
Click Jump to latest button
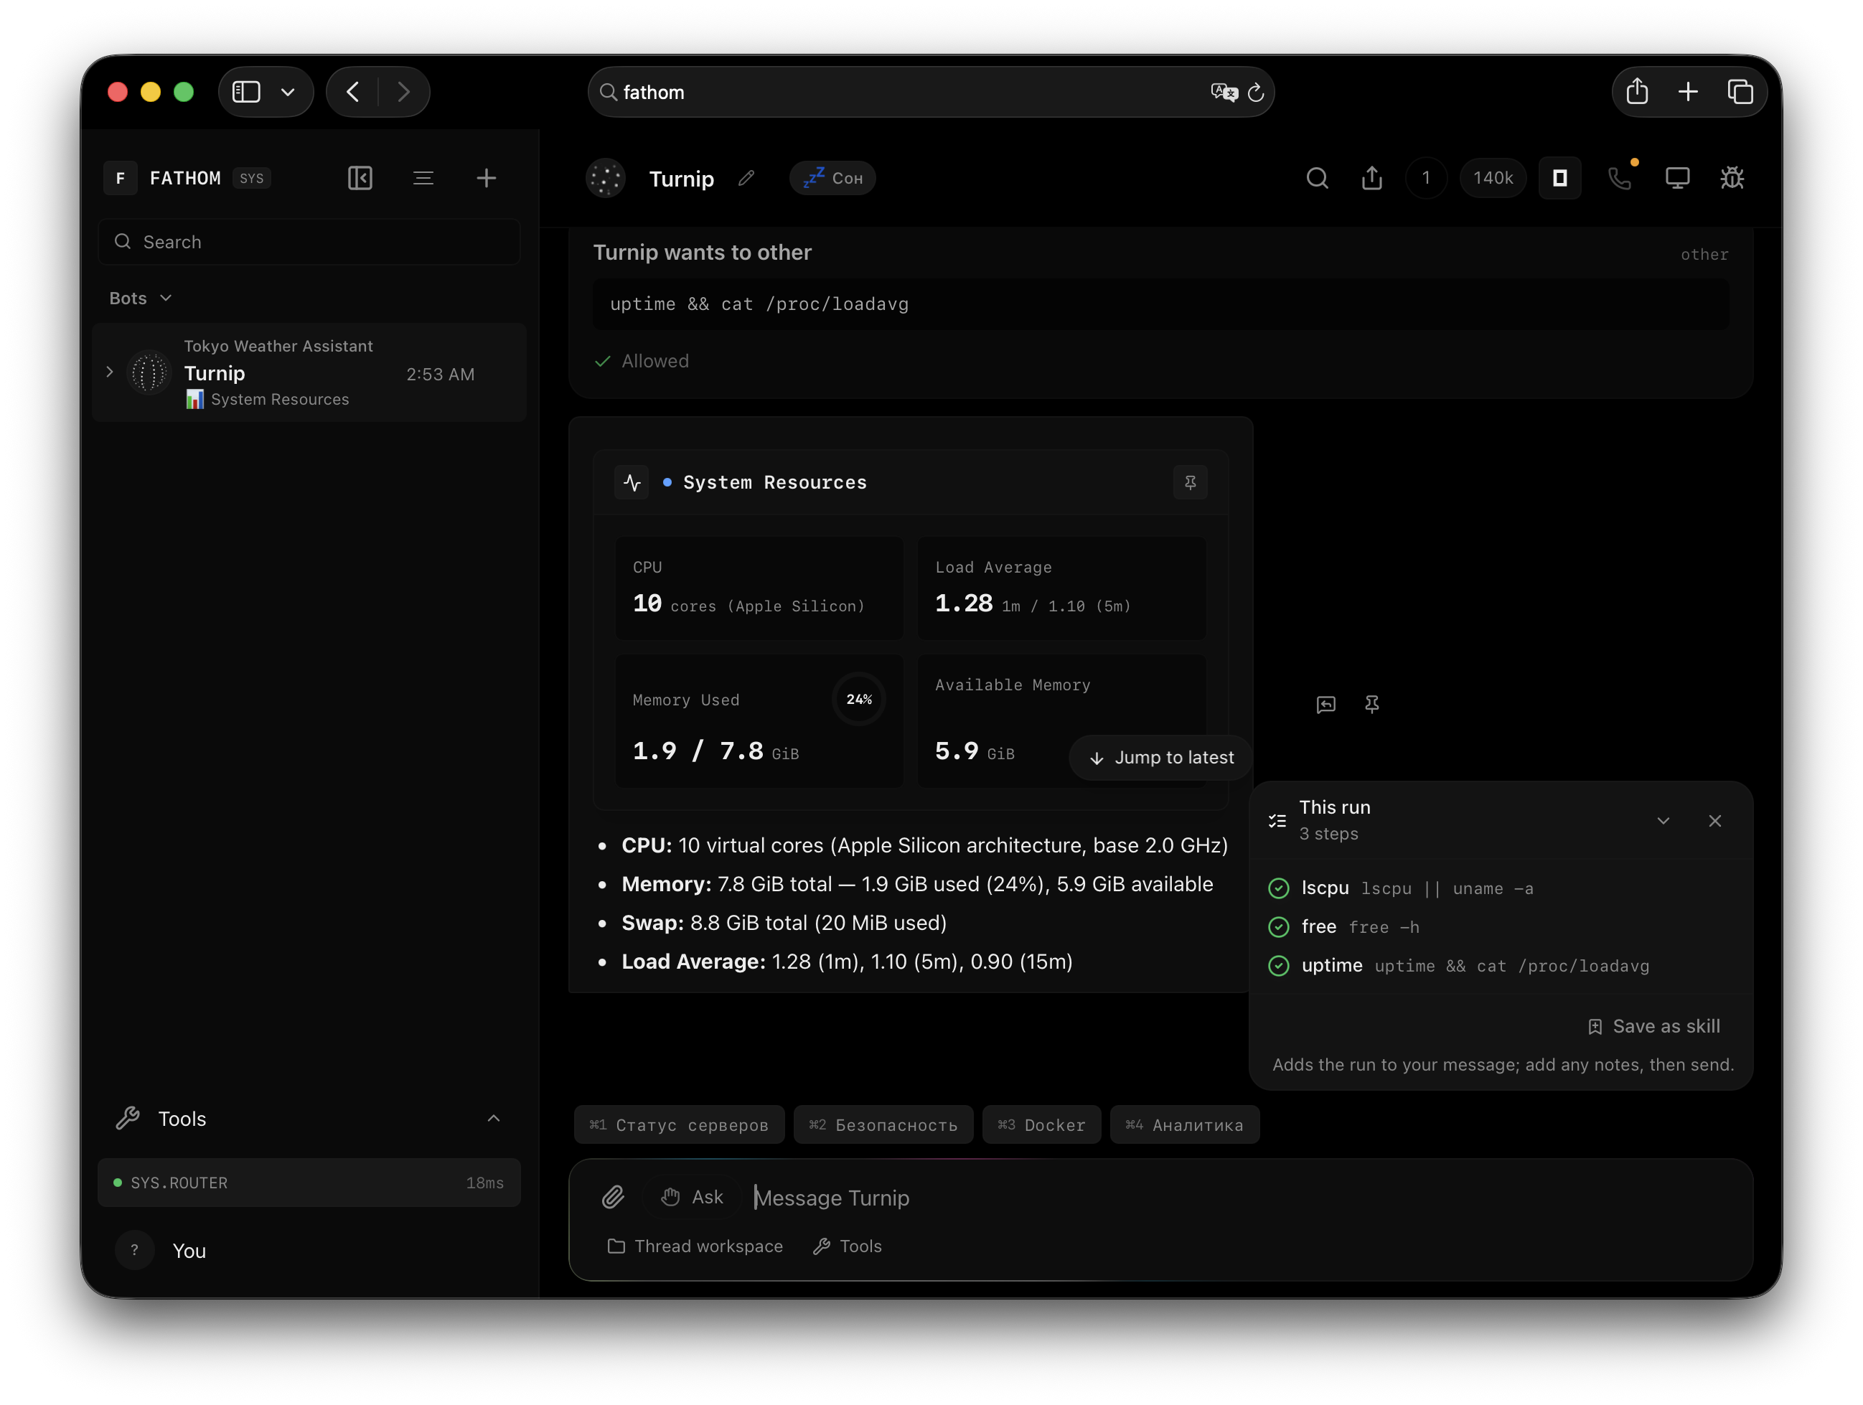point(1160,757)
